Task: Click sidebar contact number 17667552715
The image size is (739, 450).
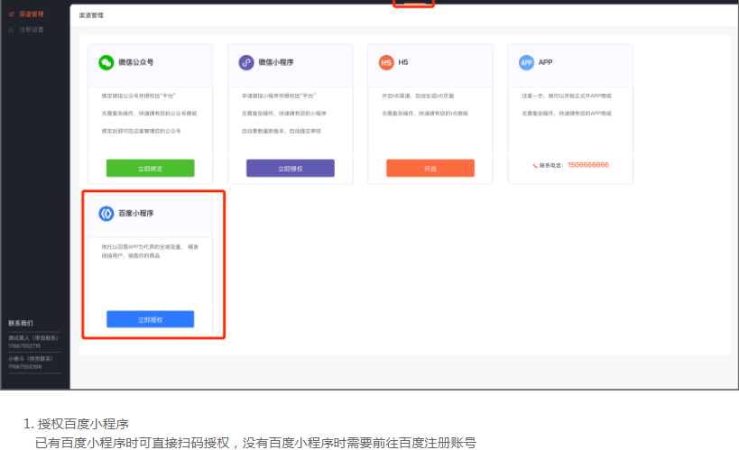Action: pyautogui.click(x=24, y=346)
